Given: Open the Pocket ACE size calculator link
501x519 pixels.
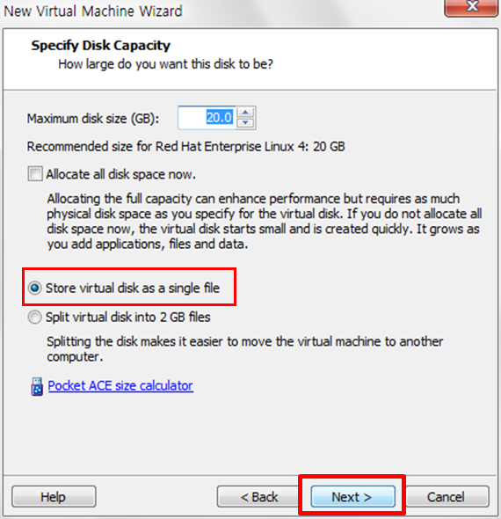Looking at the screenshot, I should [120, 386].
